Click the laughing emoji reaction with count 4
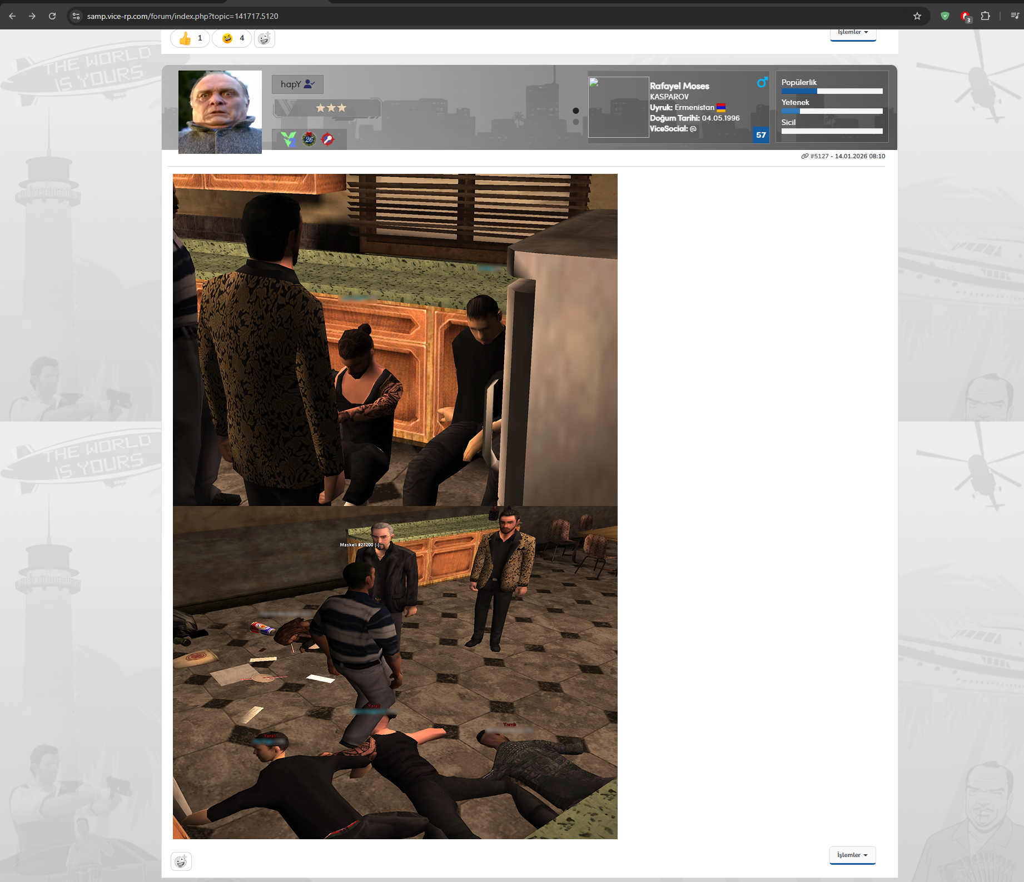This screenshot has height=882, width=1024. coord(232,38)
